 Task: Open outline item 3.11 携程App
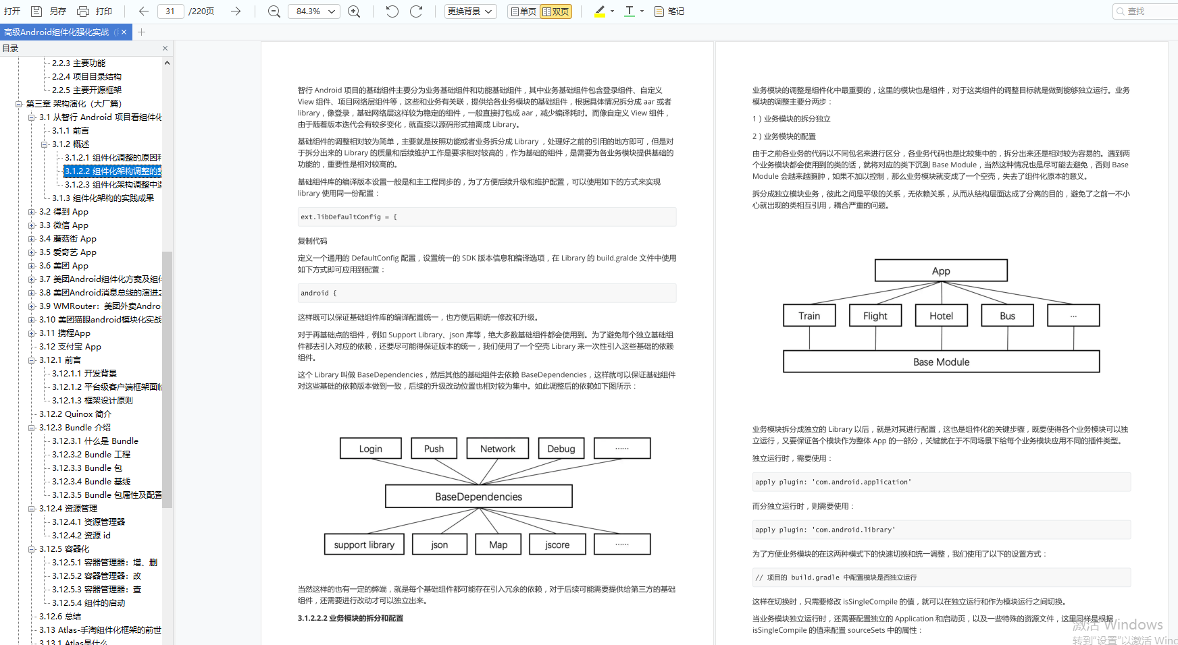[64, 333]
